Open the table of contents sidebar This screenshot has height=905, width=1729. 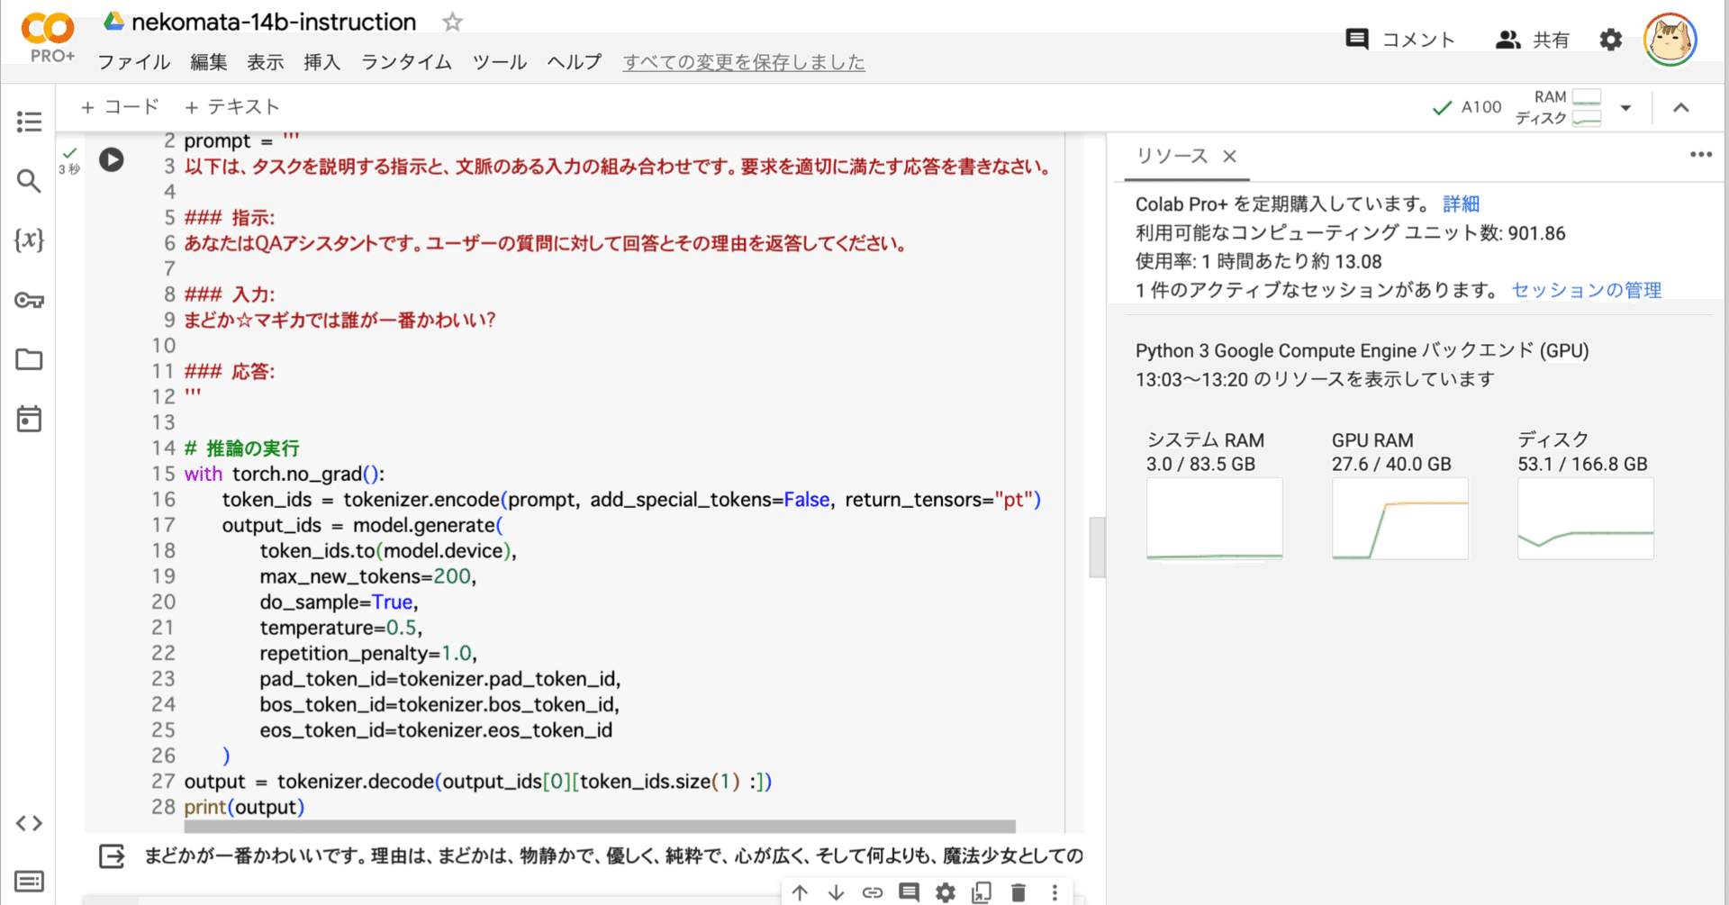click(x=29, y=121)
